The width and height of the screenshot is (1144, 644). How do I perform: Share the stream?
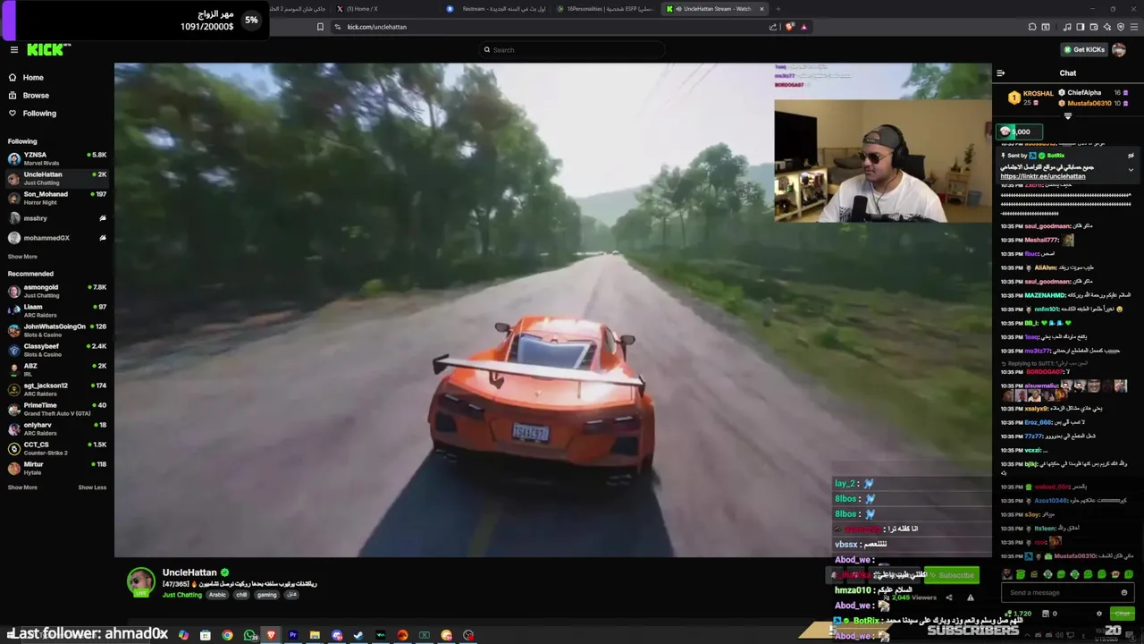[x=949, y=597]
